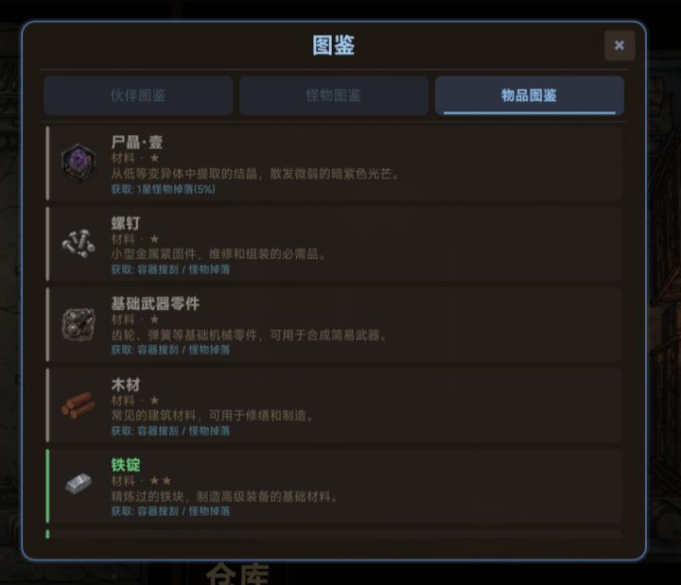Screen dimensions: 681x585
Task: Click the 尸晶·壹 item name
Action: tap(137, 142)
